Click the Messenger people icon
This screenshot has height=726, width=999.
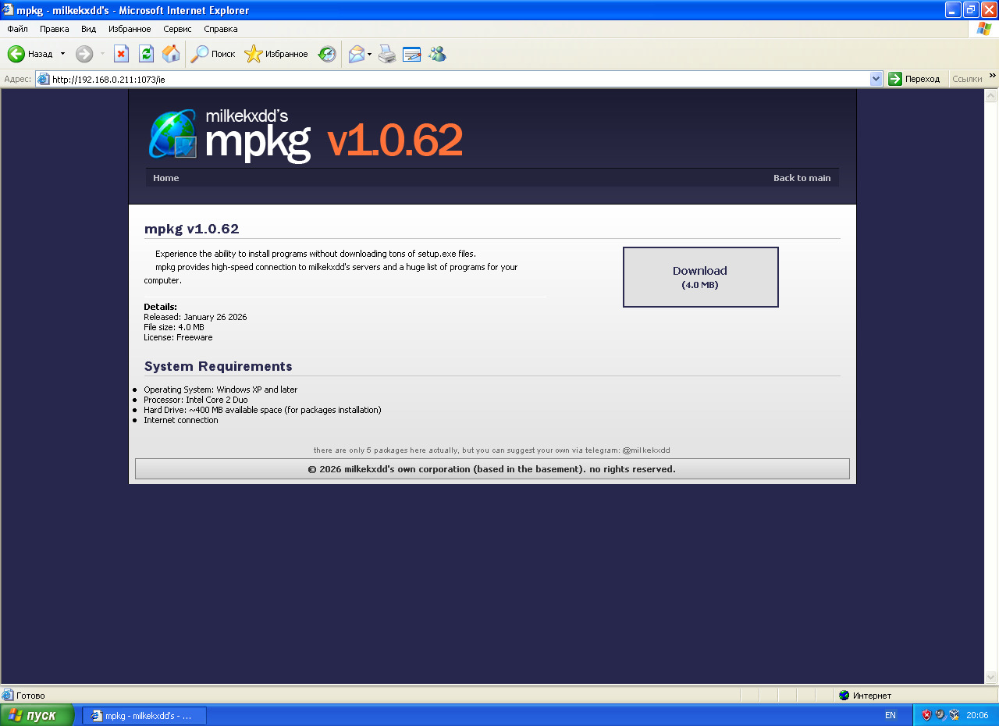437,54
